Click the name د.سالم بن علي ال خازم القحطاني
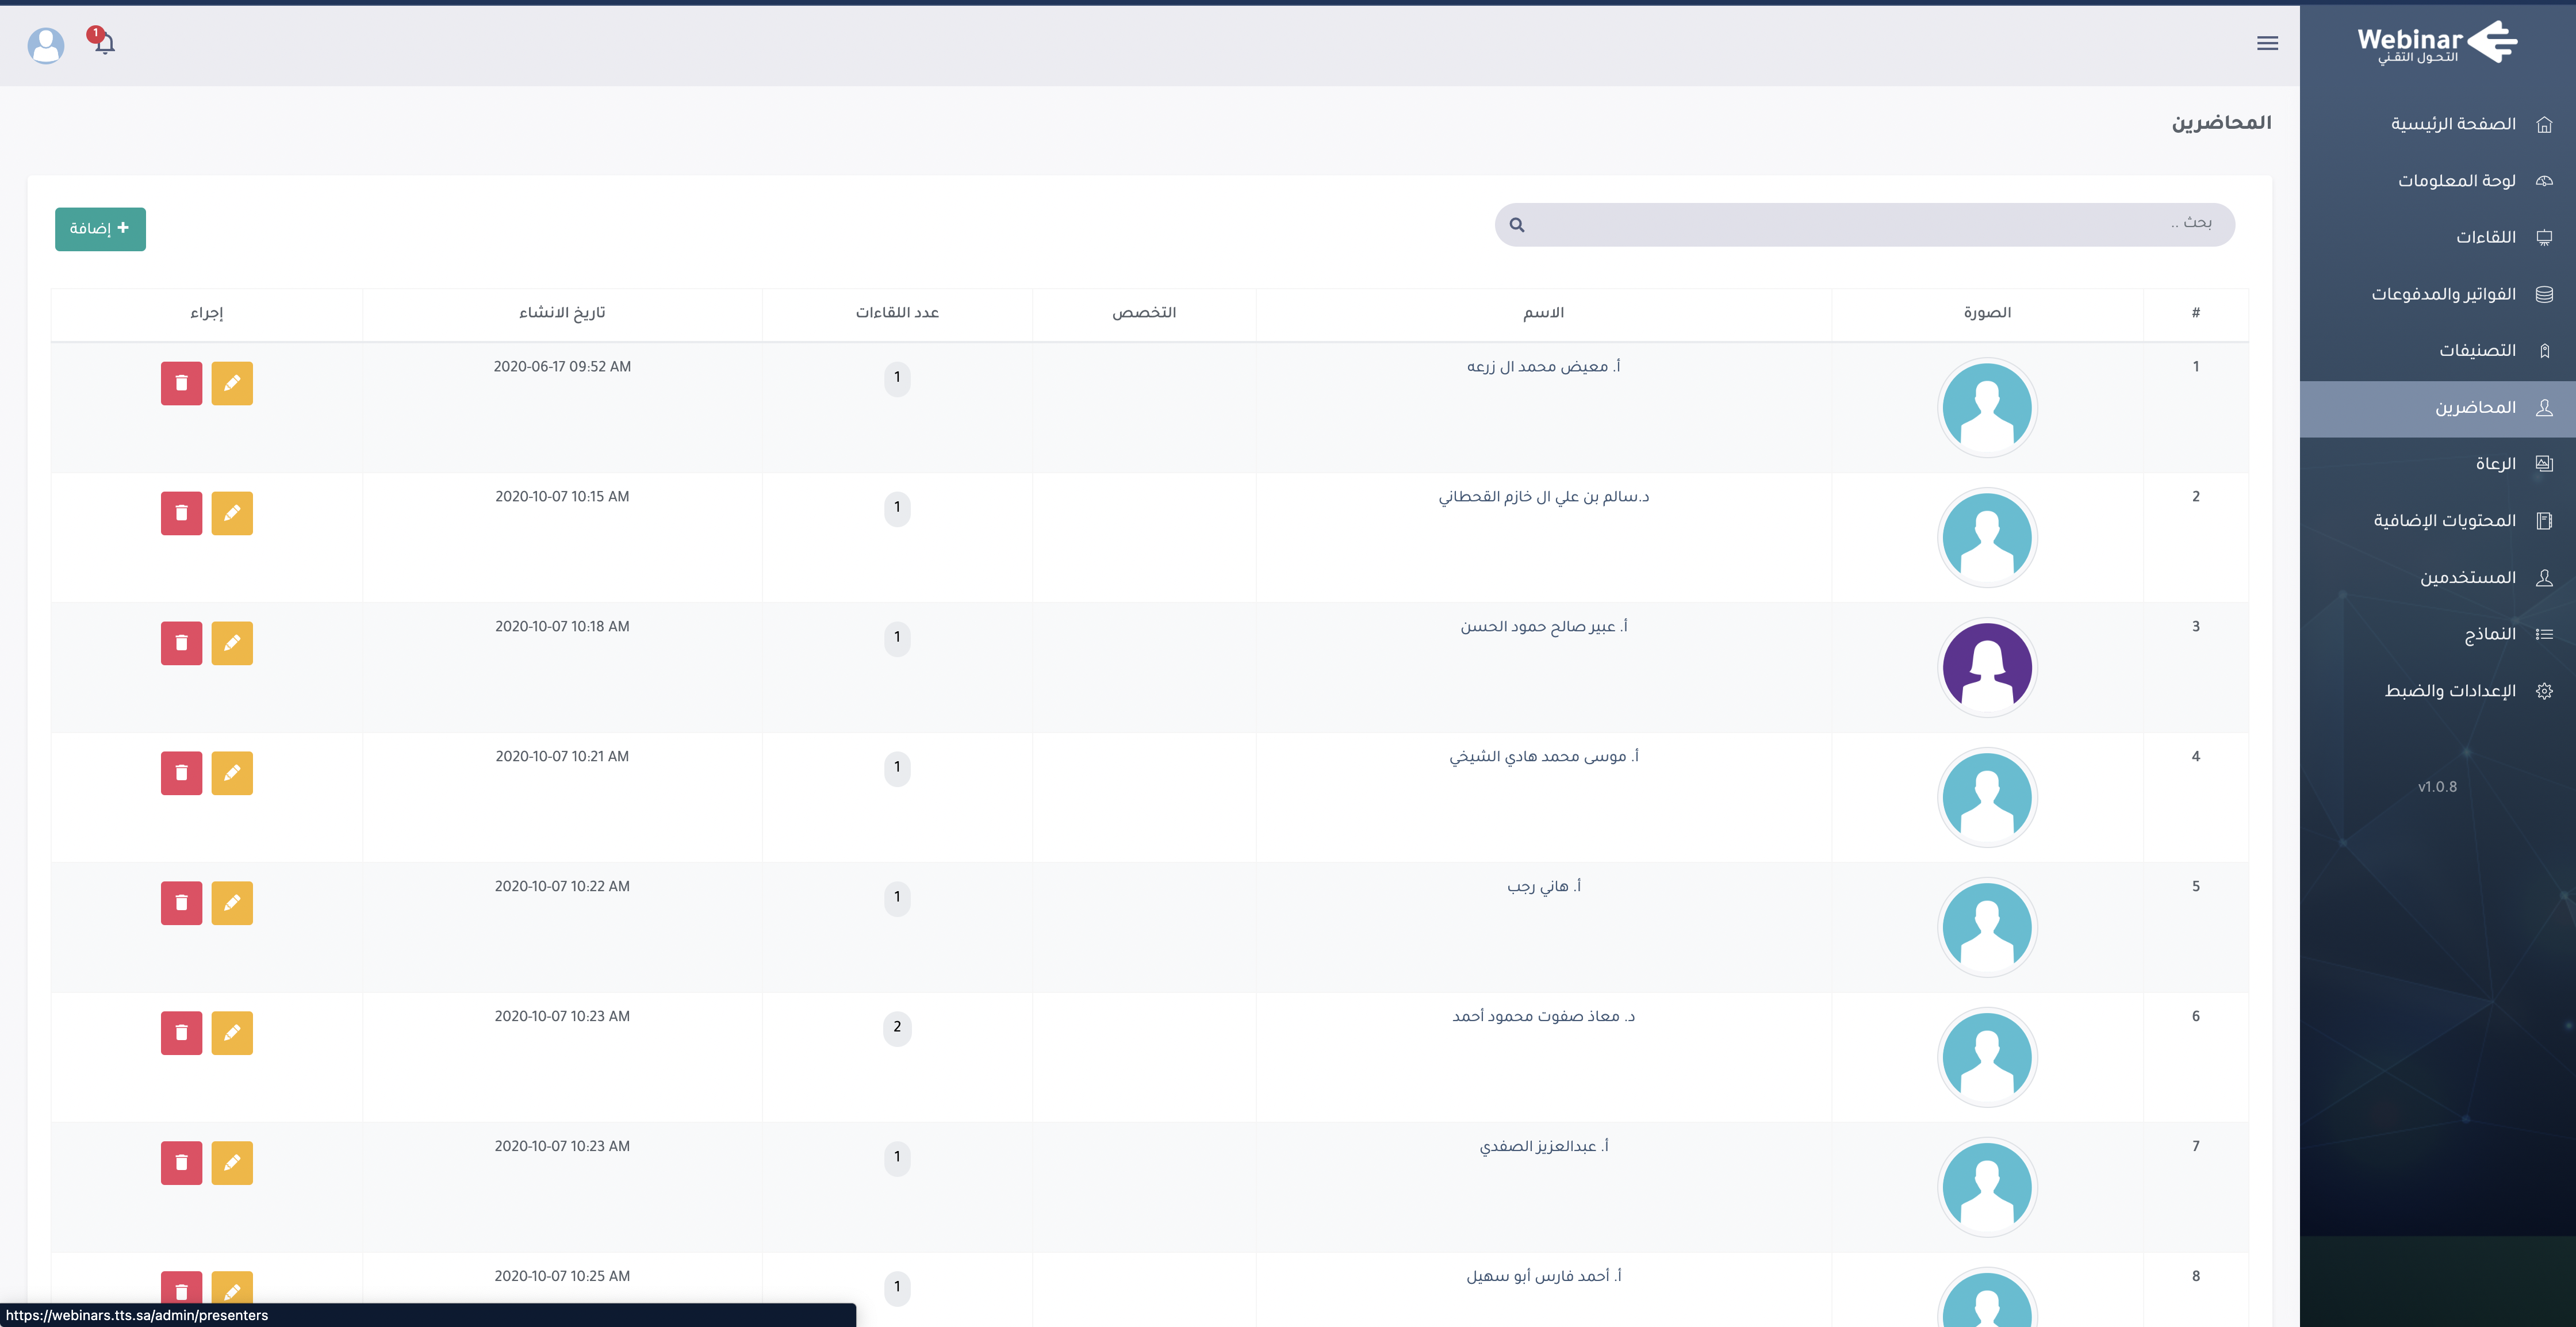Image resolution: width=2576 pixels, height=1327 pixels. click(x=1543, y=497)
